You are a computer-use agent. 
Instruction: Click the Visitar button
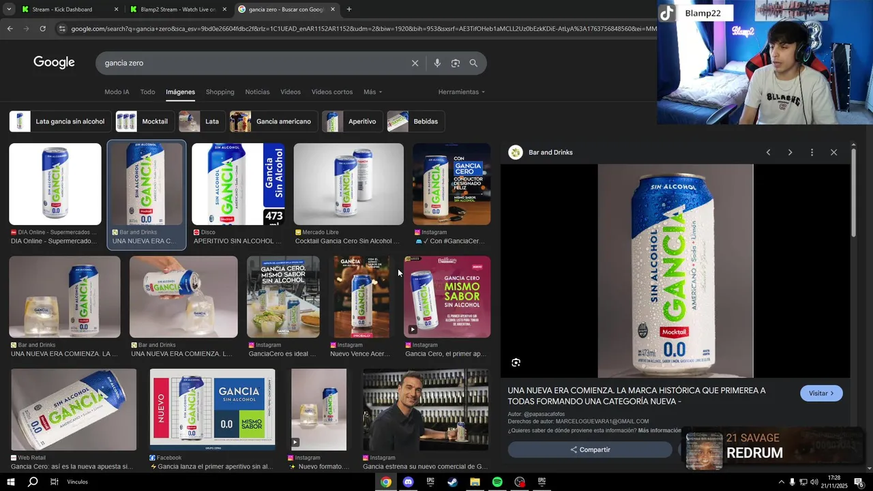[x=821, y=393]
